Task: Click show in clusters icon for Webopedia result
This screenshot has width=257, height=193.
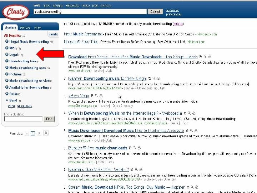Action: tap(194, 113)
